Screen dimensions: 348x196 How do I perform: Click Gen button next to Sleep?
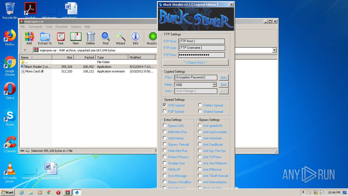pyautogui.click(x=223, y=85)
